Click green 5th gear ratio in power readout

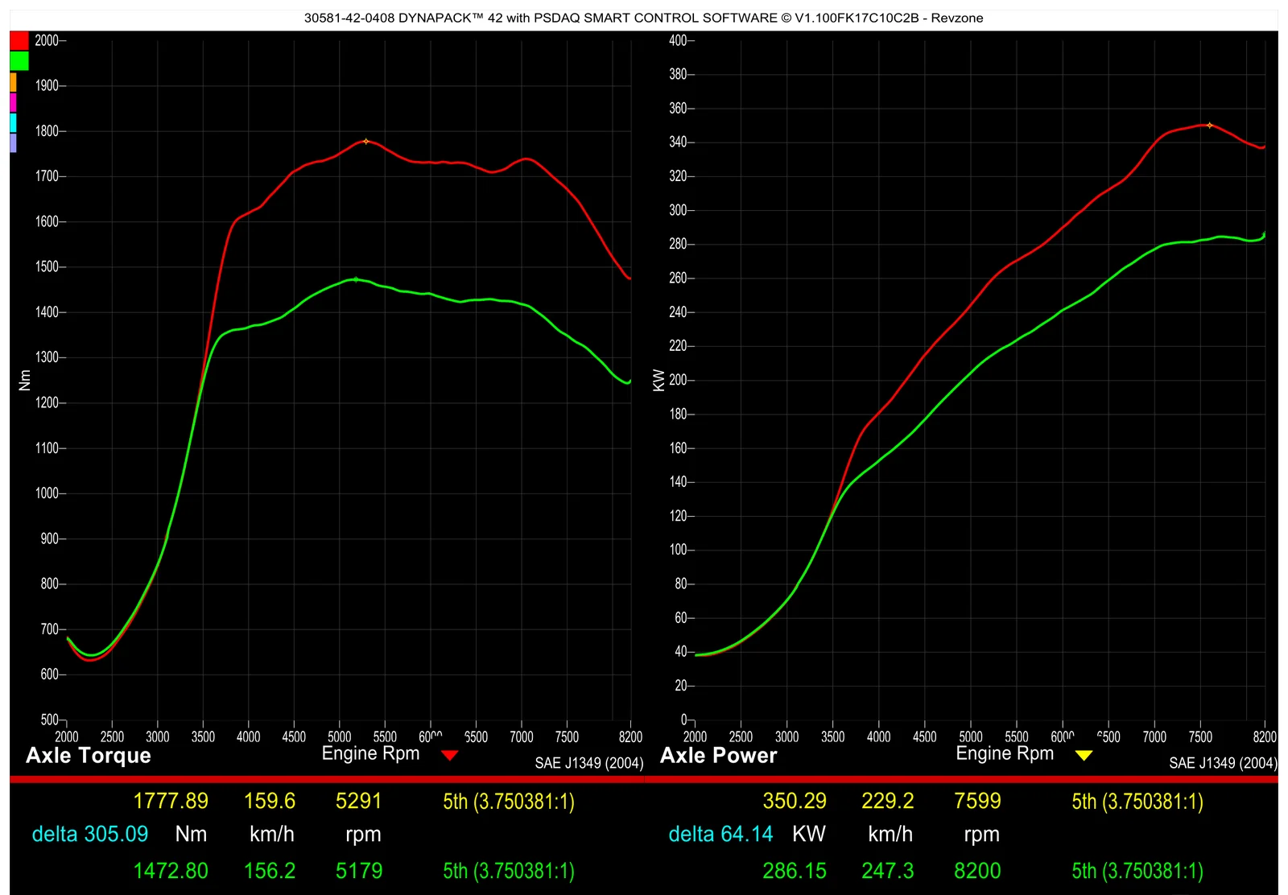tap(1137, 872)
